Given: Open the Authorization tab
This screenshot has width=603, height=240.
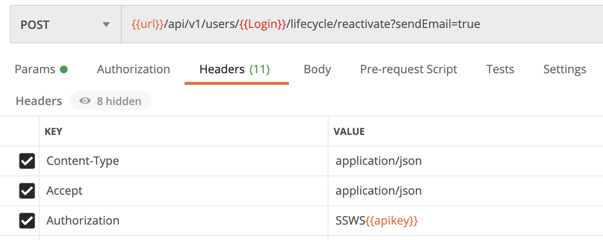Looking at the screenshot, I should [133, 69].
